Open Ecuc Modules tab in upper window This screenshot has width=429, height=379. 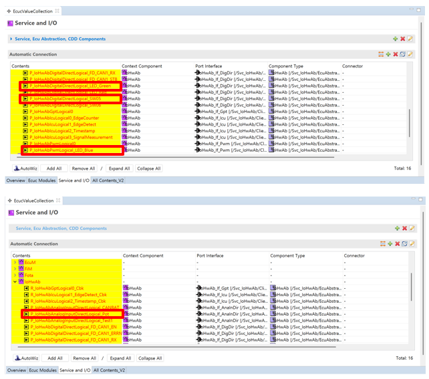click(42, 180)
